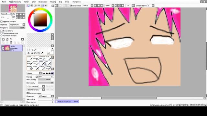Click the navigator preview thumbnail
This screenshot has height=116, width=207.
pyautogui.click(x=13, y=8)
